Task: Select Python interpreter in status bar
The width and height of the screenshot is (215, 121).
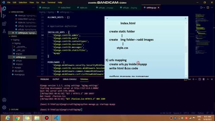Action: [x=17, y=113]
